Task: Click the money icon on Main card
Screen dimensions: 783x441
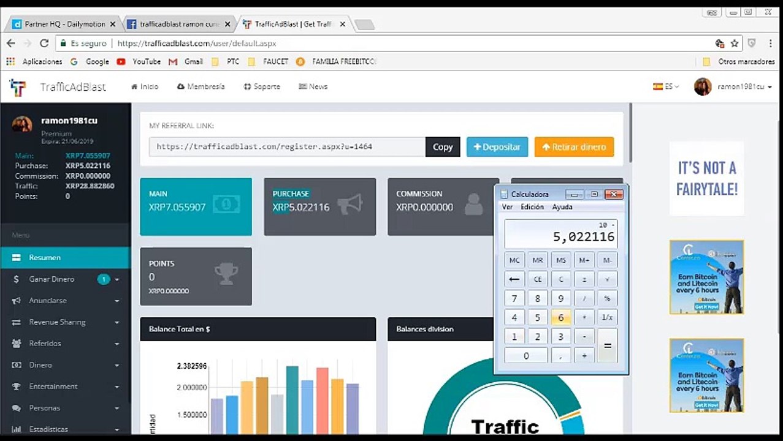Action: click(226, 205)
